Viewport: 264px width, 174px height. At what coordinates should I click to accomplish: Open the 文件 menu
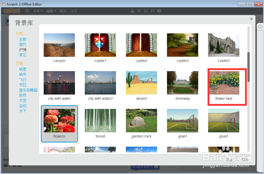(x=38, y=11)
